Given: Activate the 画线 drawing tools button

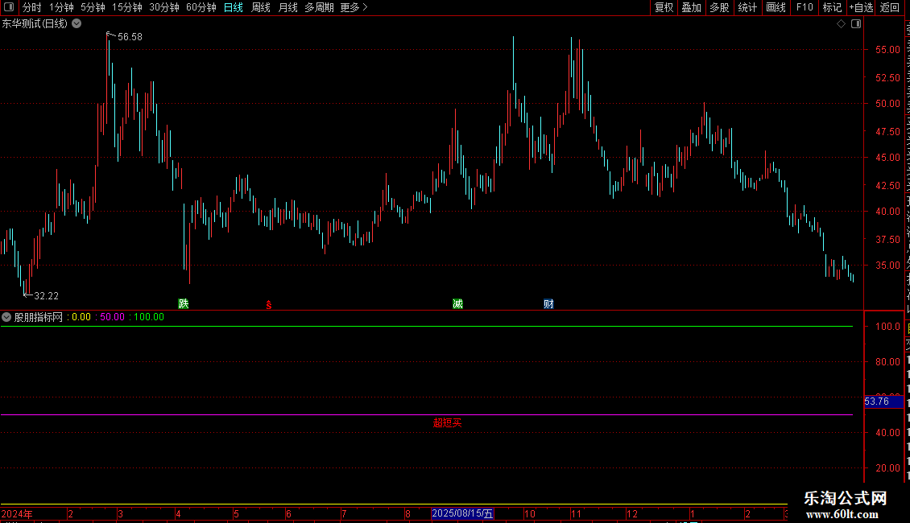Looking at the screenshot, I should (x=776, y=7).
